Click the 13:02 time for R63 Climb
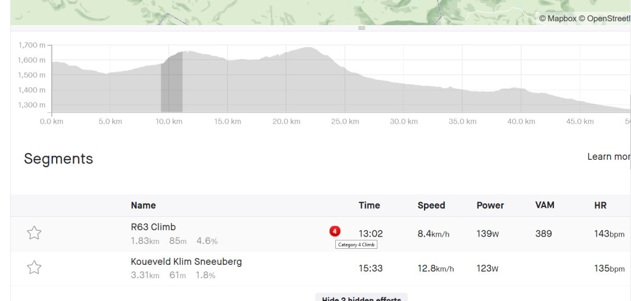 [371, 233]
